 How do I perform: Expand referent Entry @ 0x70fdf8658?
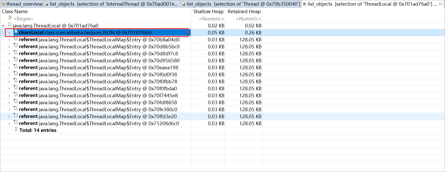tap(9, 103)
